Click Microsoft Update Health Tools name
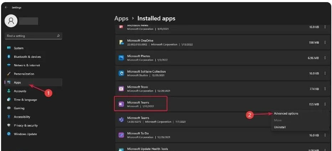 (147, 149)
